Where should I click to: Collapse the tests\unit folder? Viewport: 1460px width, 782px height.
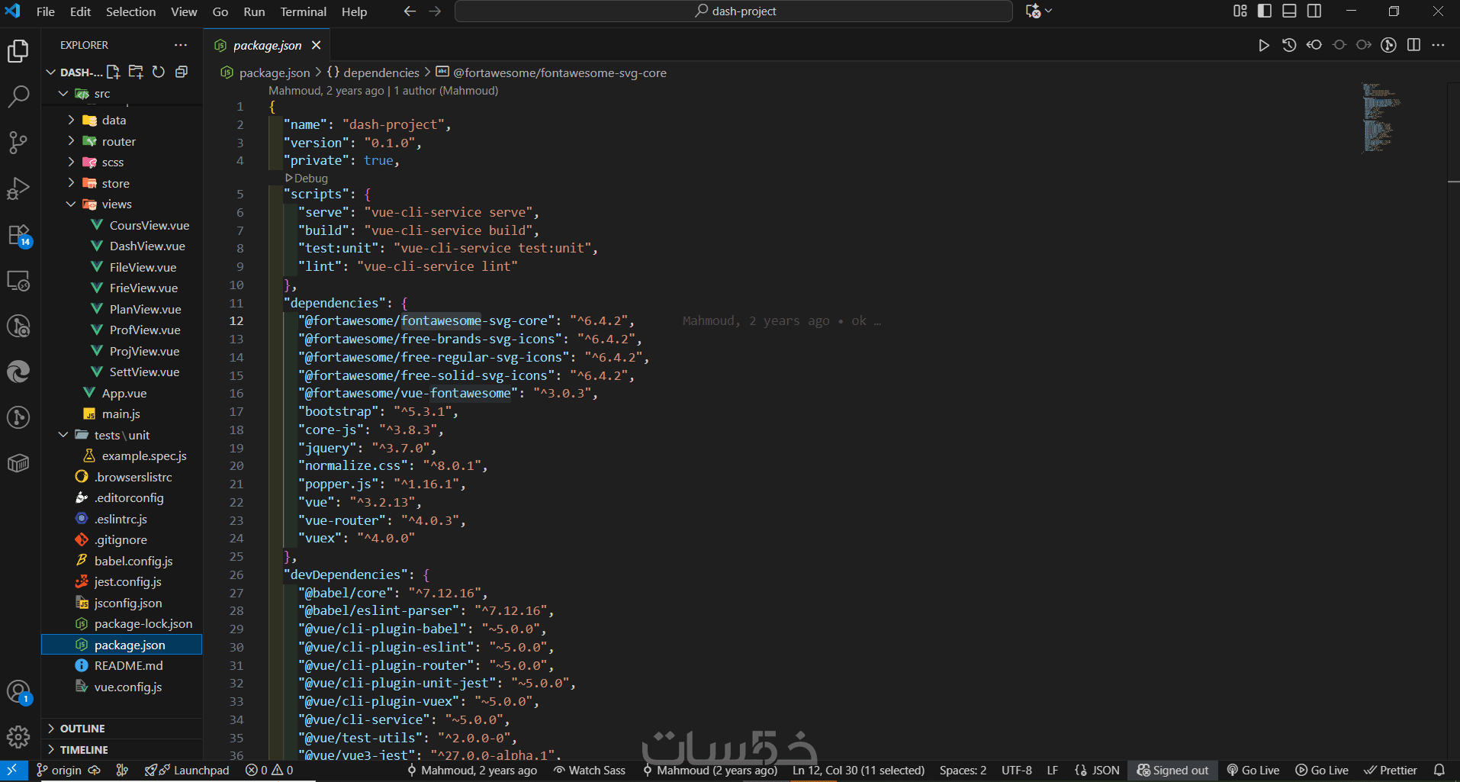[x=121, y=436]
